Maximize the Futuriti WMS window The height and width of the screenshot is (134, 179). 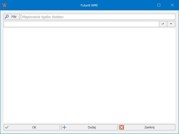(159, 5)
